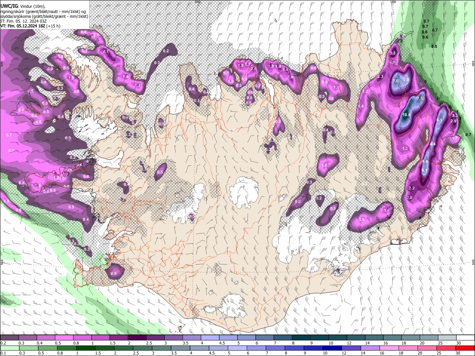
Task: Click the 'UWC/IG: Vindur (10m)' title text
Action: coord(23,6)
